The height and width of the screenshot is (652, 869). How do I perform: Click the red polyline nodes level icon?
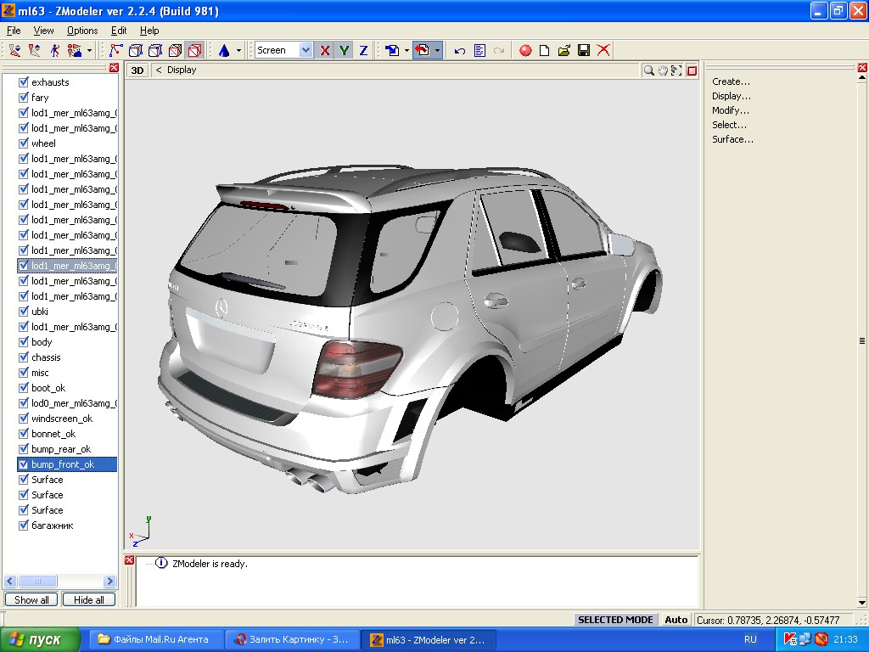click(115, 50)
